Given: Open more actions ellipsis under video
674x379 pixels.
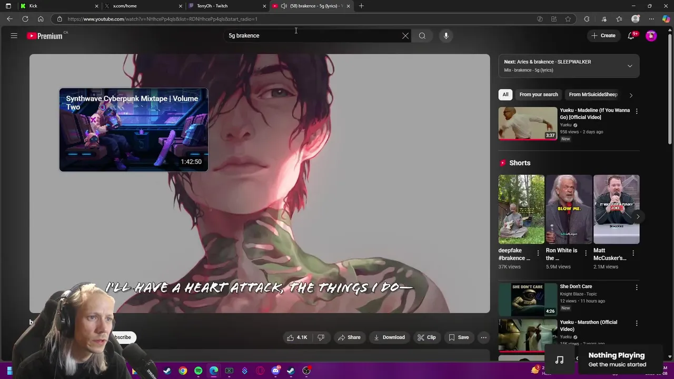Looking at the screenshot, I should click(483, 337).
